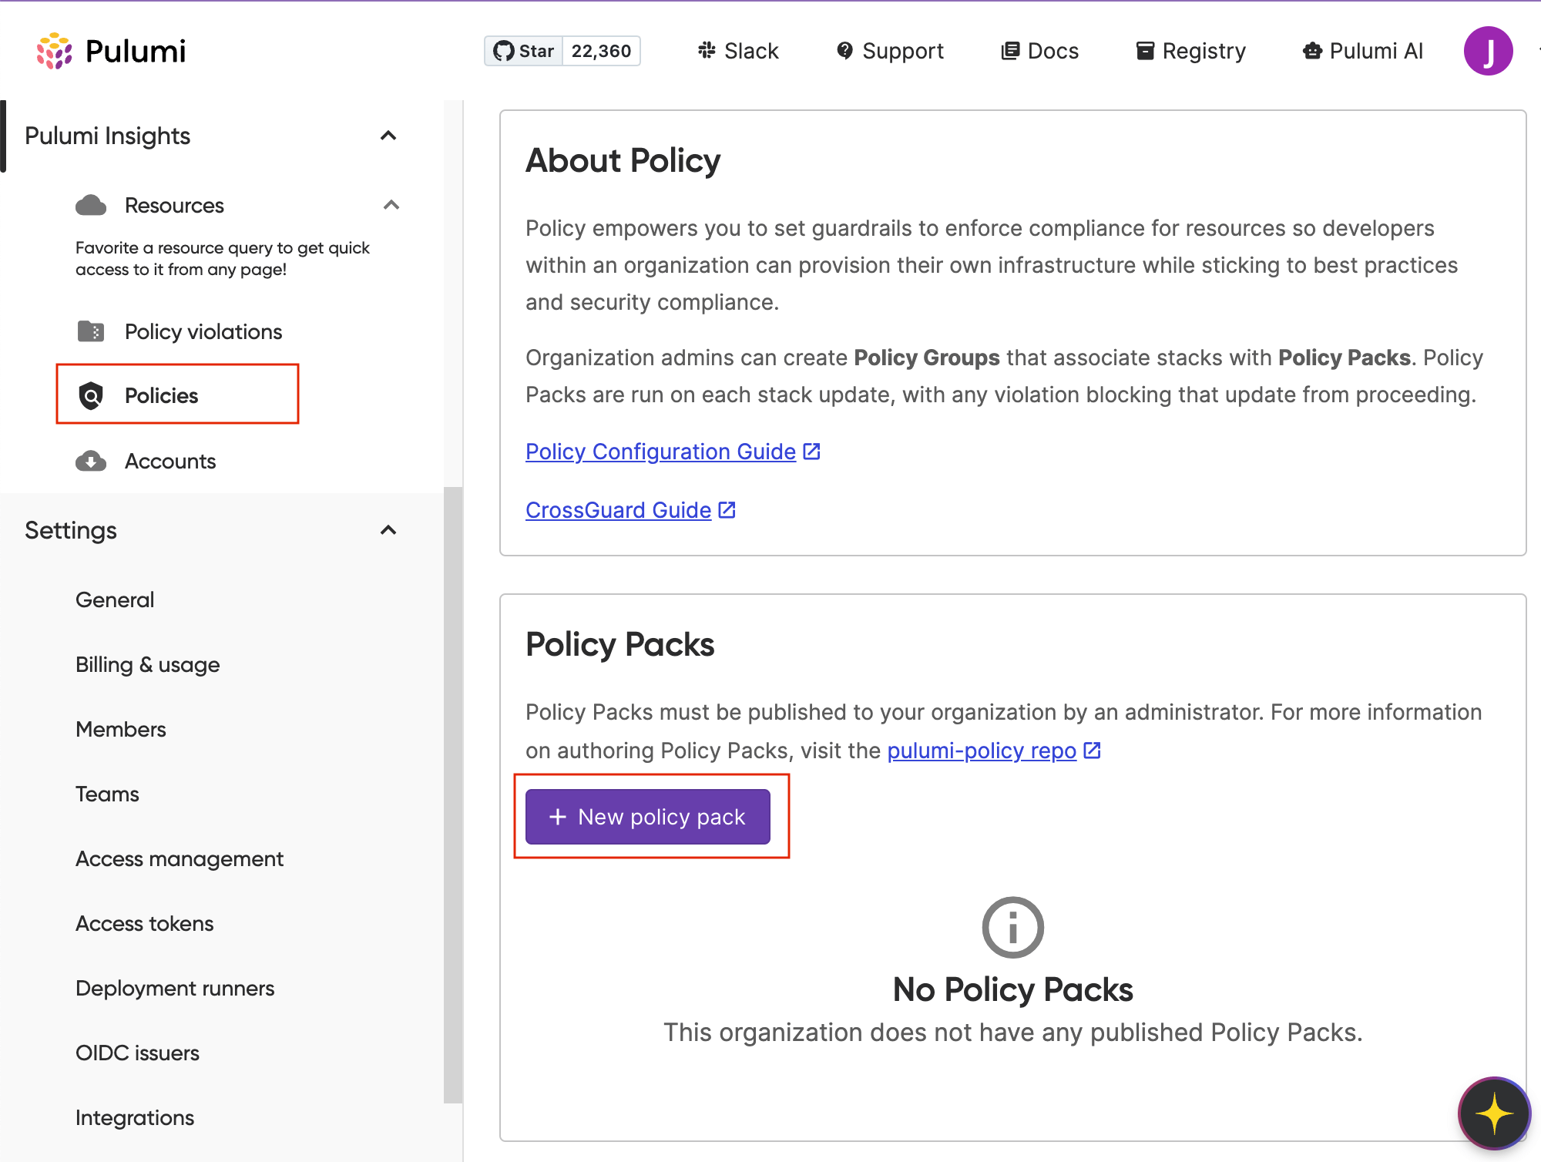Open the user avatar labeled J
The width and height of the screenshot is (1541, 1162).
click(1489, 50)
